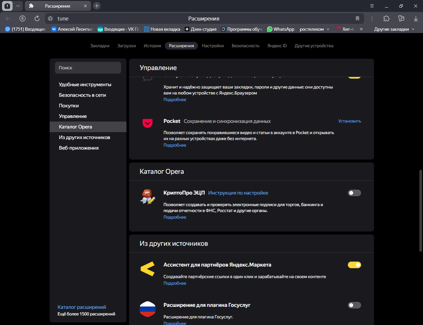The height and width of the screenshot is (325, 423).
Task: Open the WhatsApp bookmark icon
Action: pos(270,29)
